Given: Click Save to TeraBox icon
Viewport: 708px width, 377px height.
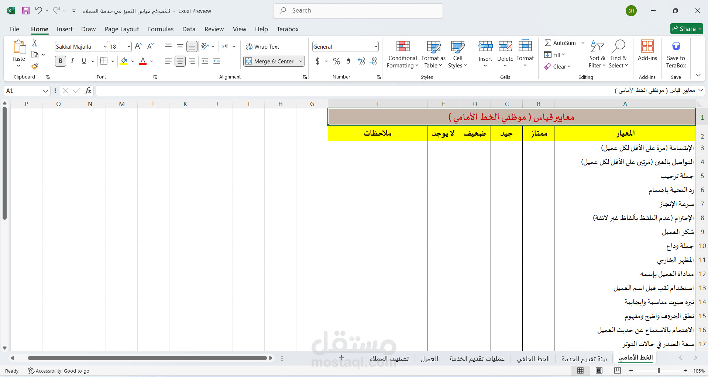Looking at the screenshot, I should click(x=676, y=54).
